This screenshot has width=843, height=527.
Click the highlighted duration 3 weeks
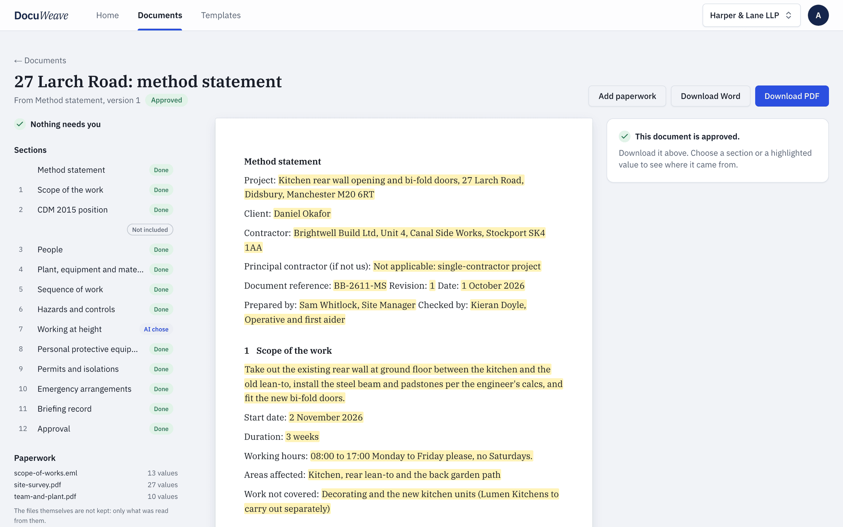click(302, 437)
